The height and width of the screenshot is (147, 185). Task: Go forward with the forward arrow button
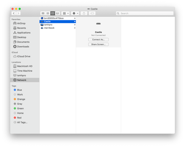coord(18,13)
